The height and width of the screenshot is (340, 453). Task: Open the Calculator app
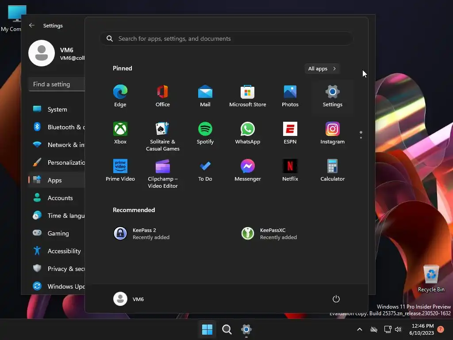point(333,170)
